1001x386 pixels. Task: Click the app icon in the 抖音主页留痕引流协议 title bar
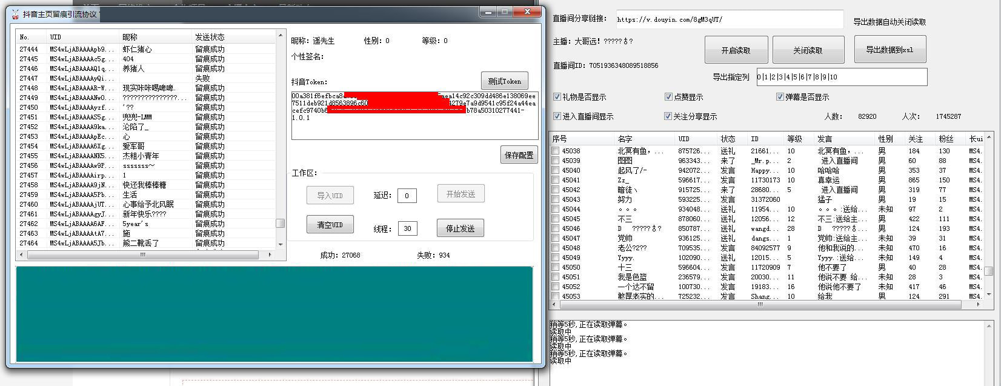[15, 14]
